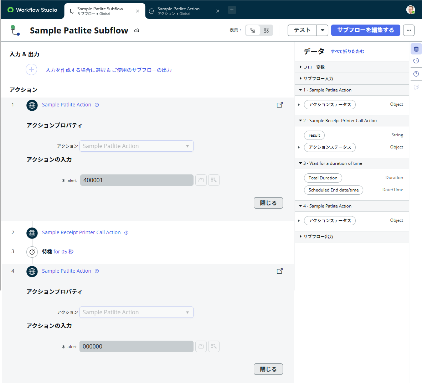The height and width of the screenshot is (383, 422).
Task: Click the サブフローを編集する button
Action: pos(366,30)
